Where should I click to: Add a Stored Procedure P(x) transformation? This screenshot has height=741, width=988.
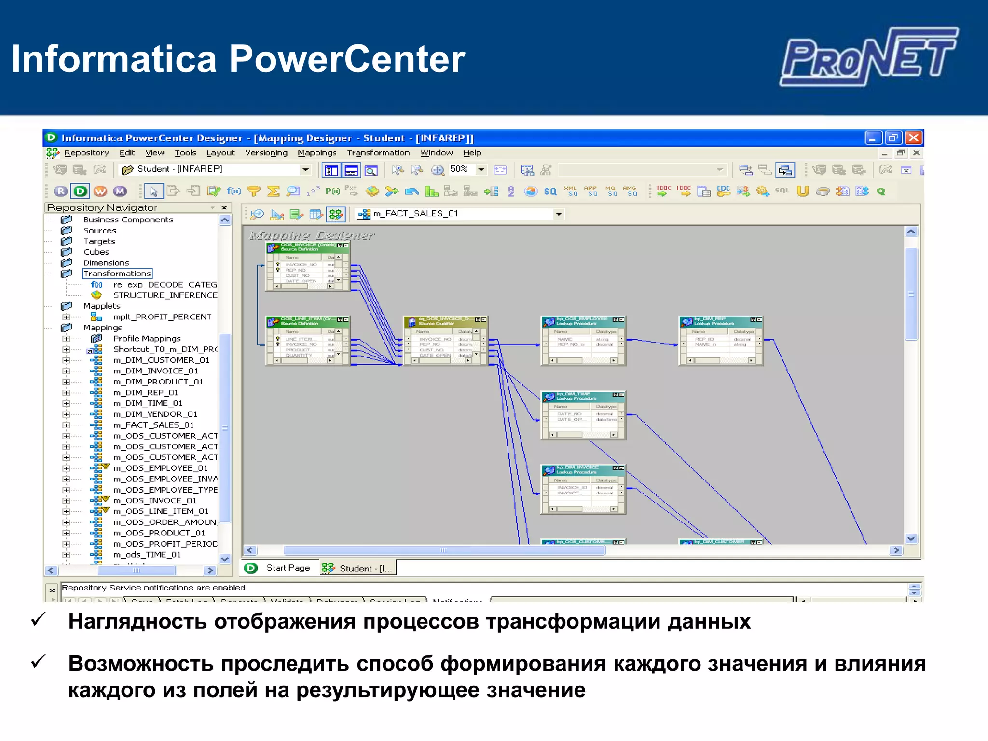coord(333,192)
